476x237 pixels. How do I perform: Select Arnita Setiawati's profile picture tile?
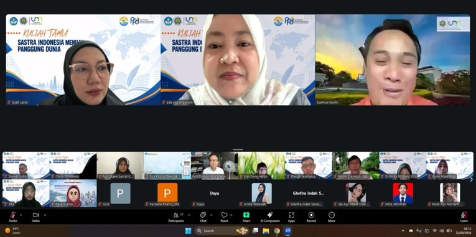coord(261,193)
